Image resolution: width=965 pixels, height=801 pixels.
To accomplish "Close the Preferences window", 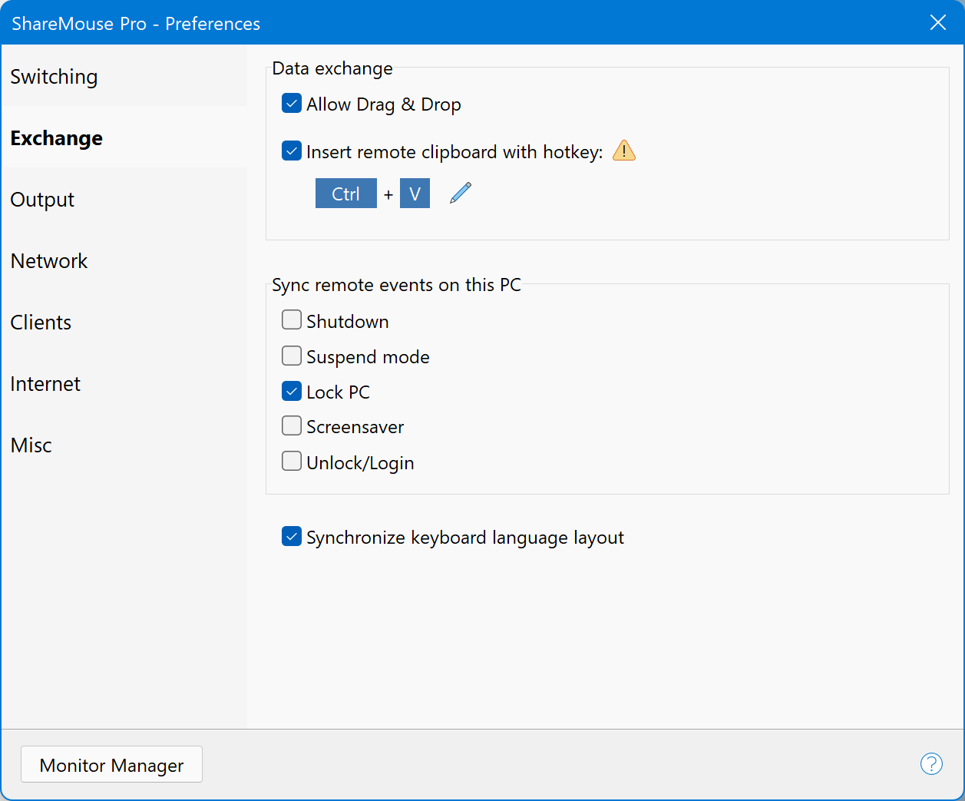I will (x=938, y=22).
